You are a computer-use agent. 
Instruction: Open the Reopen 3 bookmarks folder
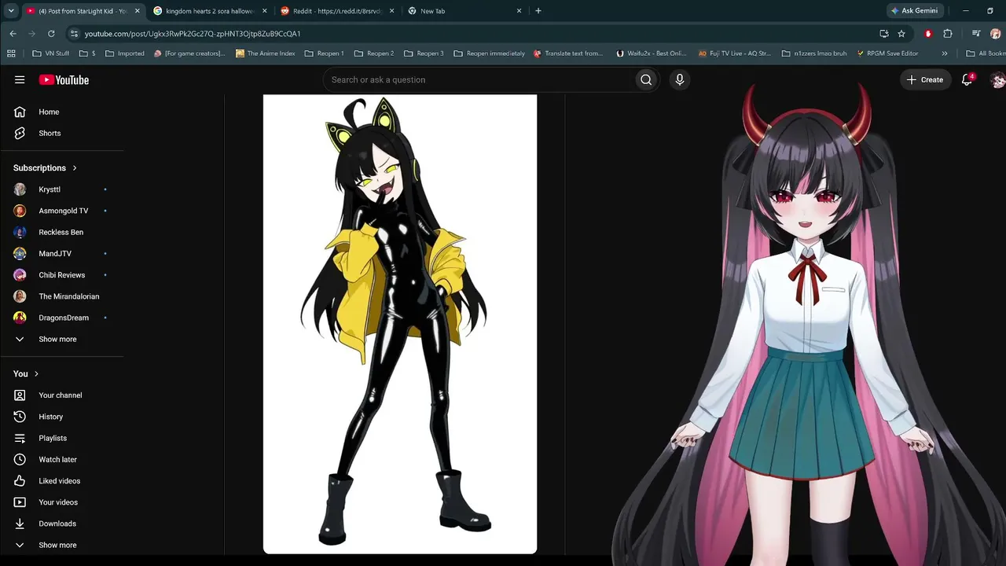(x=424, y=53)
